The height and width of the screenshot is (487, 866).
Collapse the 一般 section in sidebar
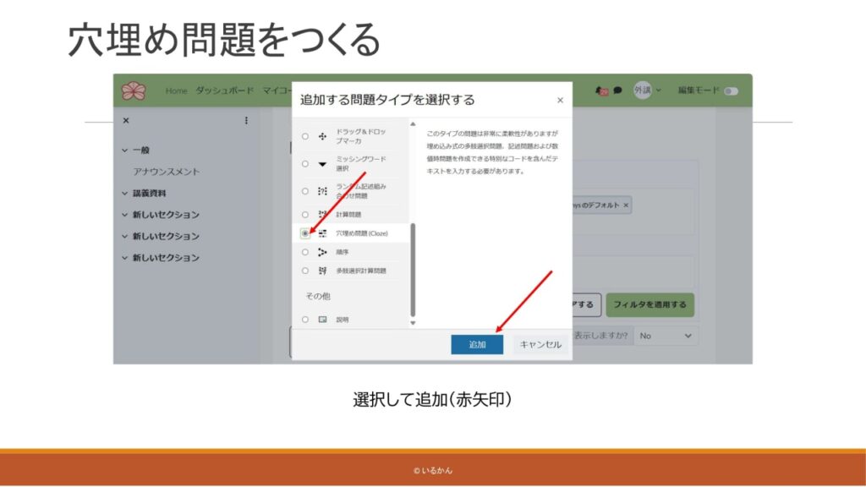[x=125, y=150]
